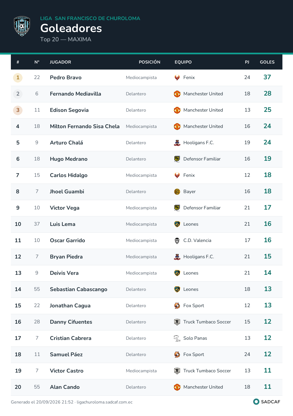Select player name Sebastian Cabascango

click(x=79, y=289)
